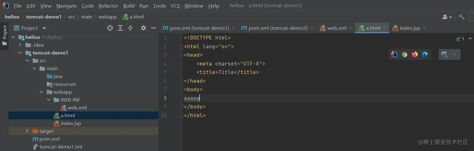Open the Refactor menu

click(x=108, y=6)
